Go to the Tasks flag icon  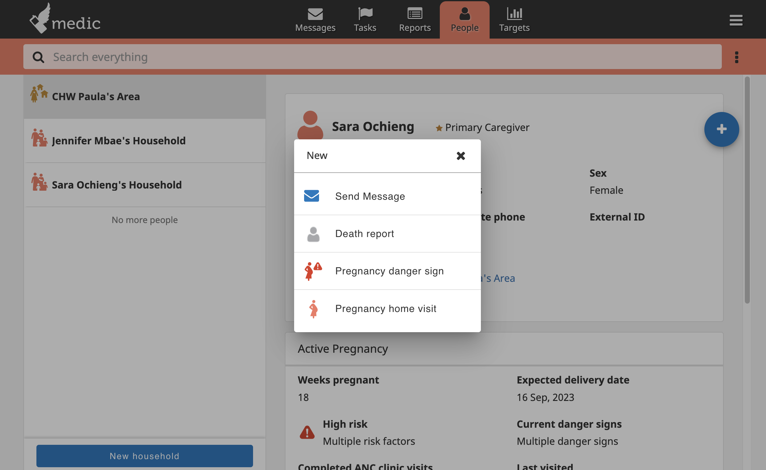click(x=365, y=14)
